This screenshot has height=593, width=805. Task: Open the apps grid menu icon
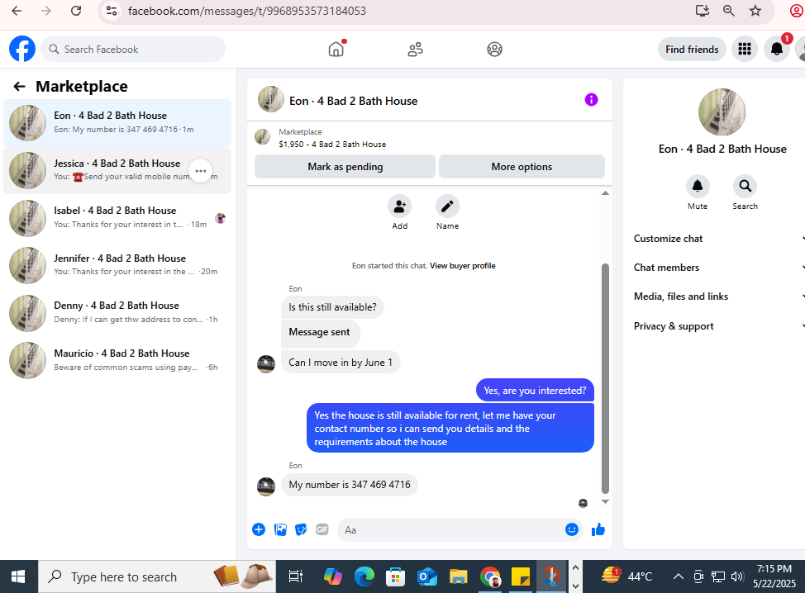point(745,50)
